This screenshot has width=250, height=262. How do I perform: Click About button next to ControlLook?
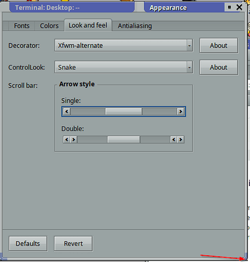pos(219,67)
